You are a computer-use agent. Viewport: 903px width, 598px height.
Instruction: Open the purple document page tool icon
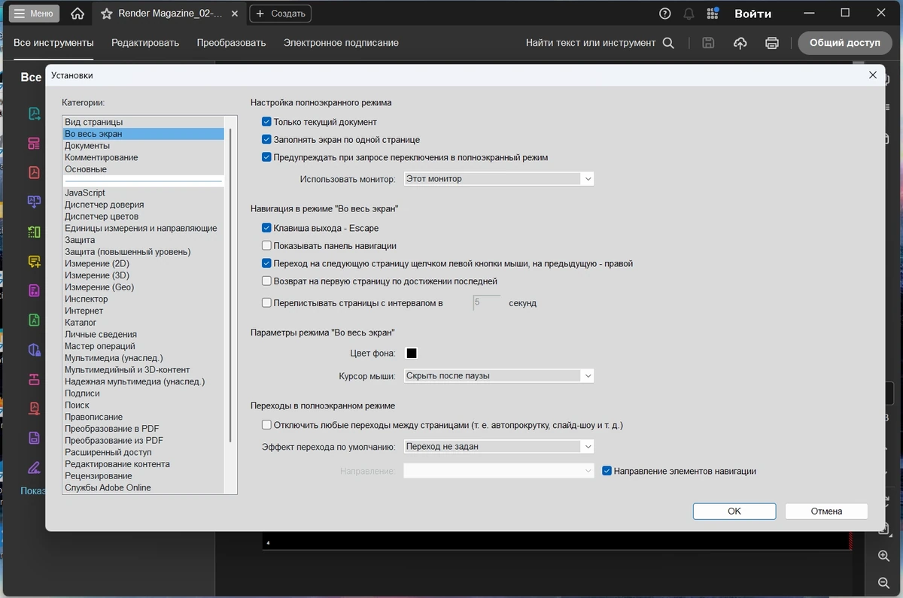pos(34,437)
